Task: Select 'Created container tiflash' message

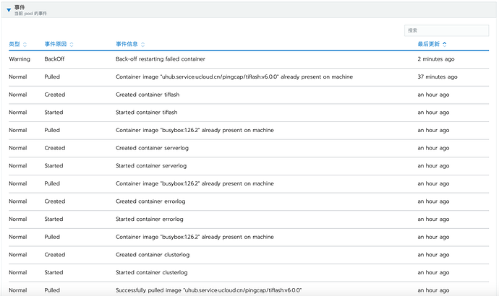Action: 148,95
